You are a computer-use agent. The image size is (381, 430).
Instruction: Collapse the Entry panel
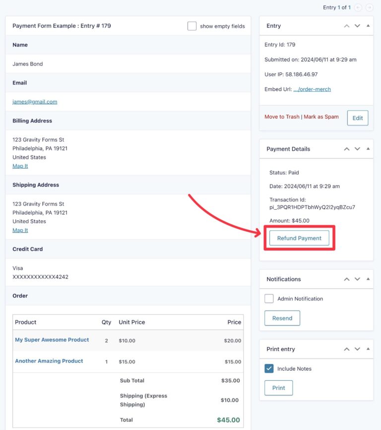pos(369,26)
